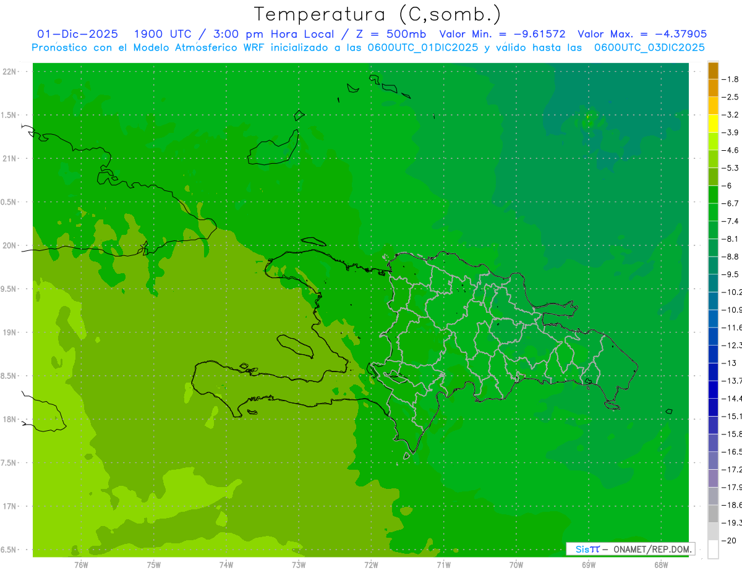The height and width of the screenshot is (573, 742).
Task: Click the '17N' latitude label
Action: pyautogui.click(x=9, y=506)
